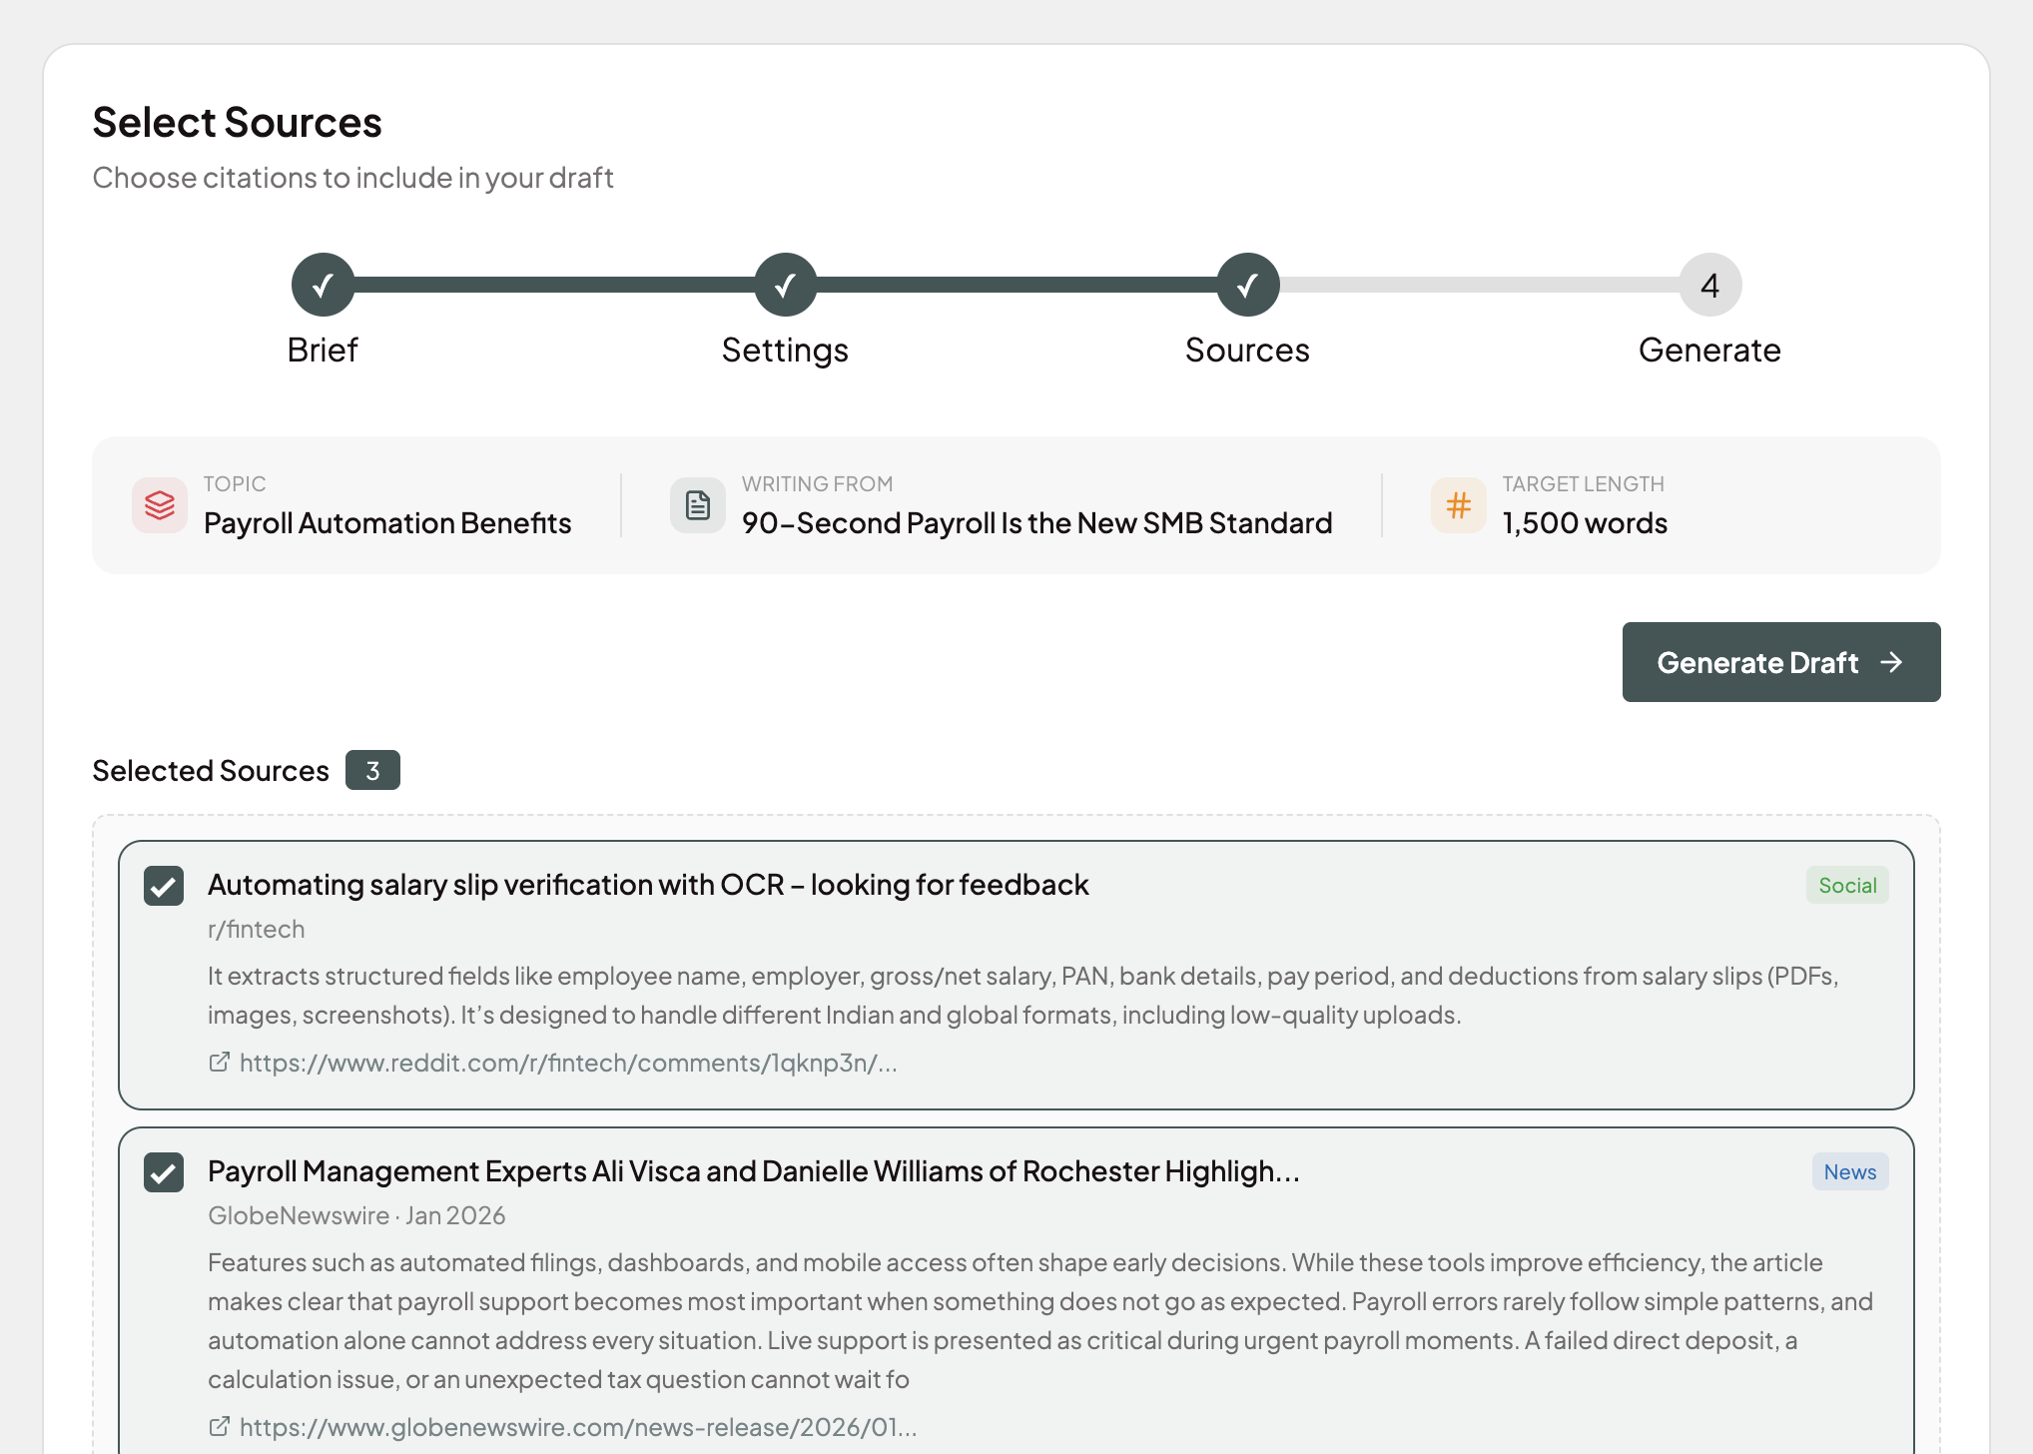Click the Target Length hash icon
2033x1454 pixels.
pos(1457,505)
